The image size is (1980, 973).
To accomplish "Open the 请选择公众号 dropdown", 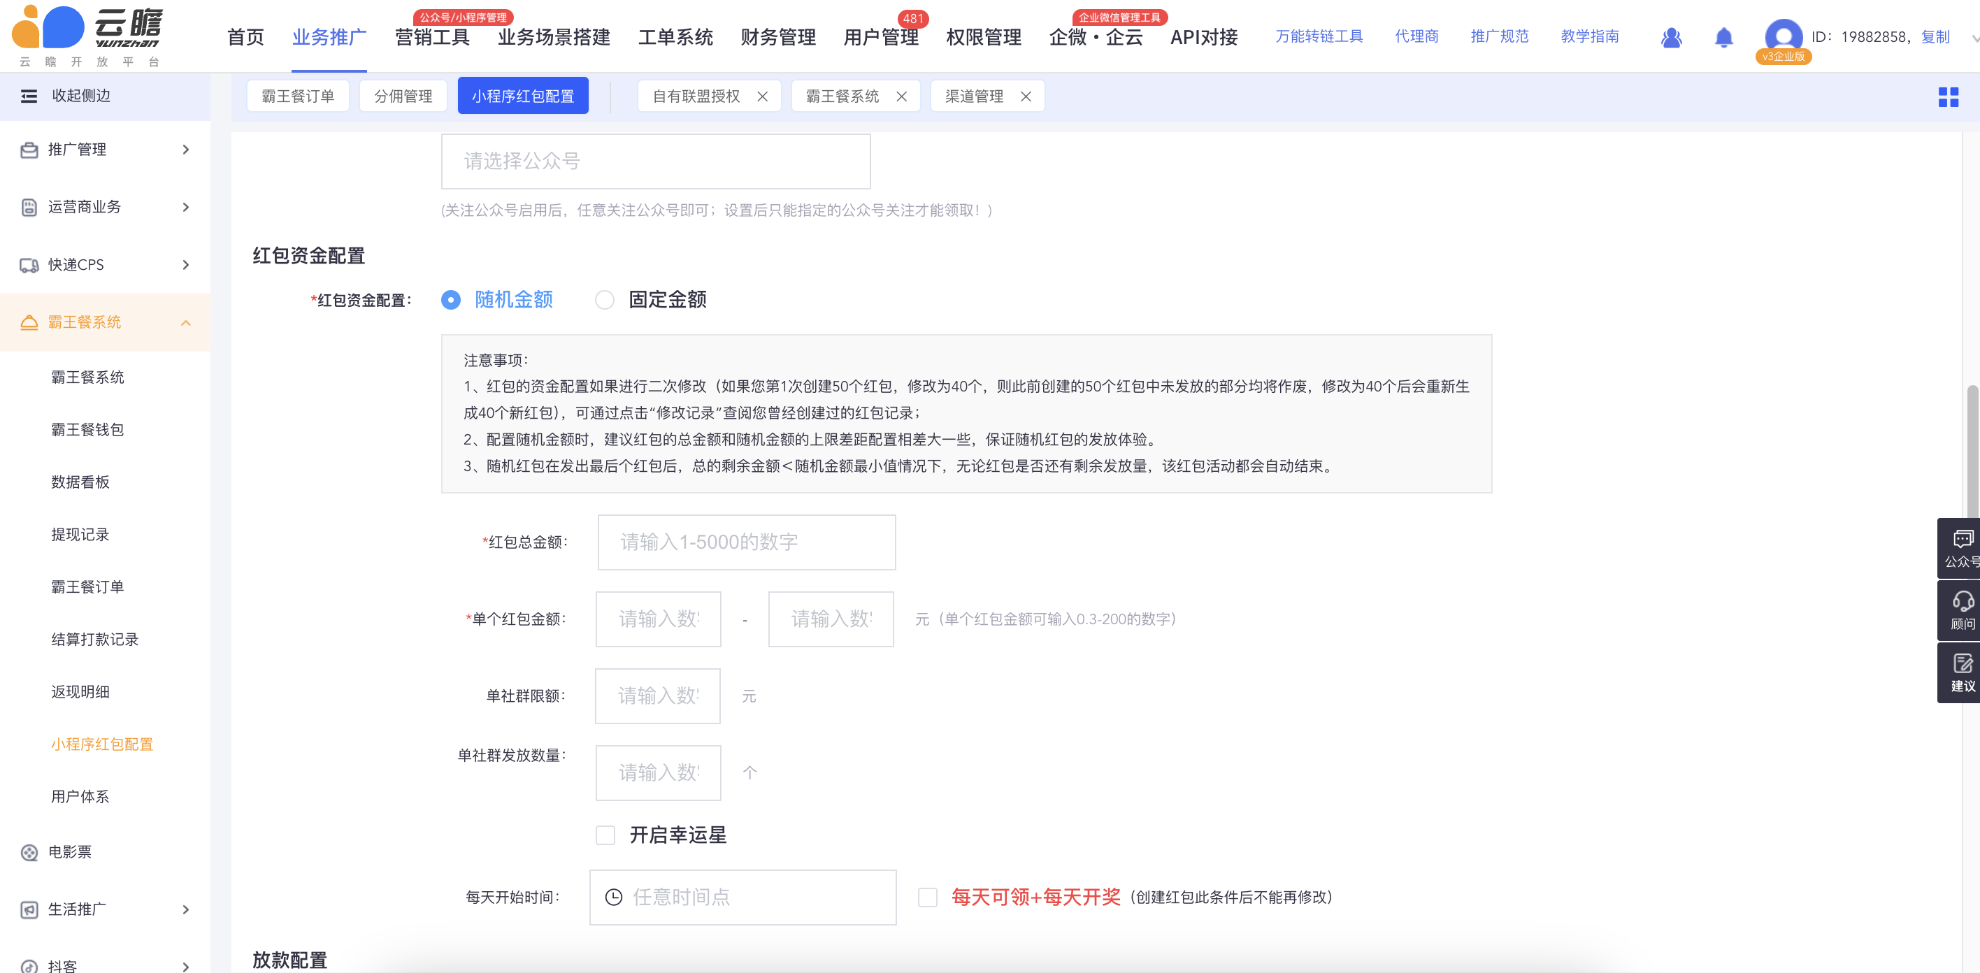I will (655, 161).
